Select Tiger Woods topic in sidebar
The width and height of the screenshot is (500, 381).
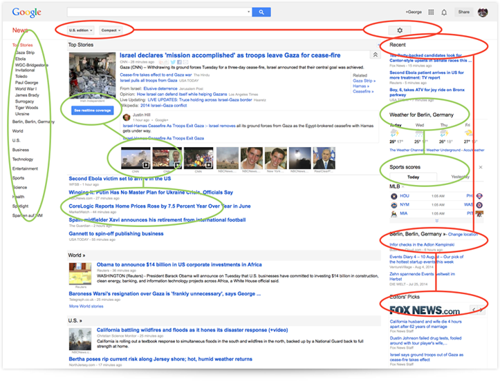[26, 108]
